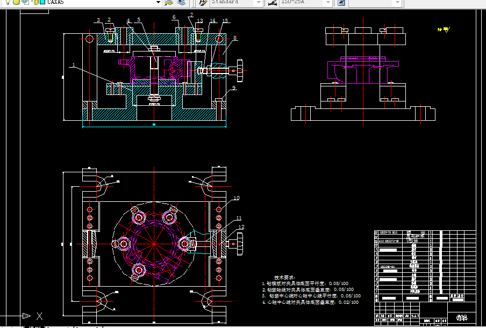Open the CAXA5 layer dropdown list

(158, 2)
